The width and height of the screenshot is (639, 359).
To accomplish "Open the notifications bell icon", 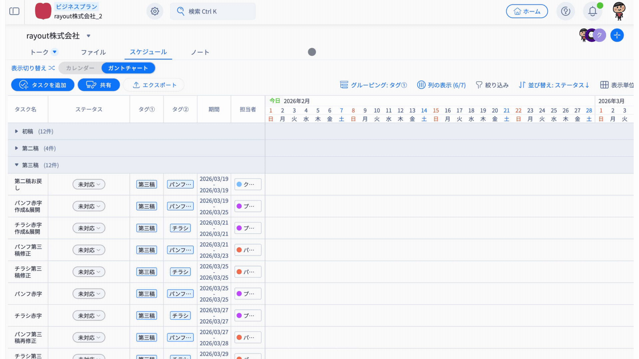I will click(x=592, y=11).
